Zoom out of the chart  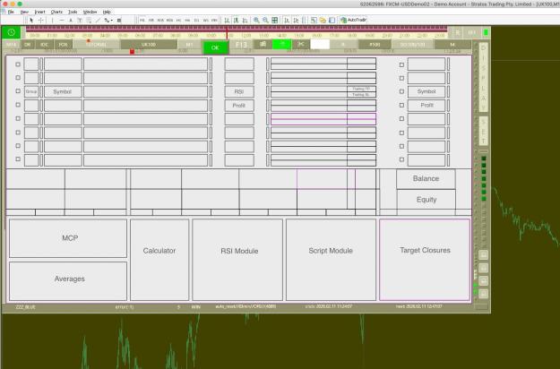point(265,21)
